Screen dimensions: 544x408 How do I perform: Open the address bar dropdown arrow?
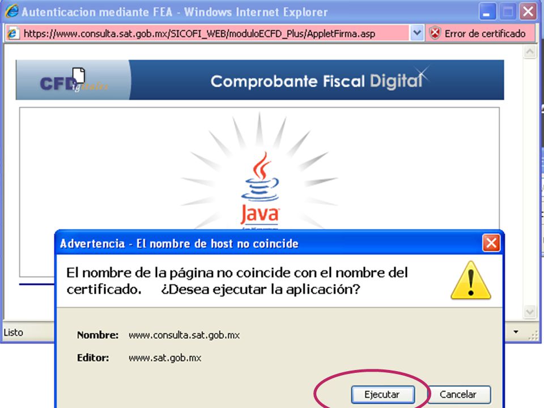tap(416, 33)
